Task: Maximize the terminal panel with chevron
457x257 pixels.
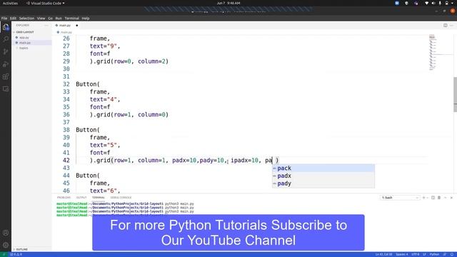Action: [446, 198]
